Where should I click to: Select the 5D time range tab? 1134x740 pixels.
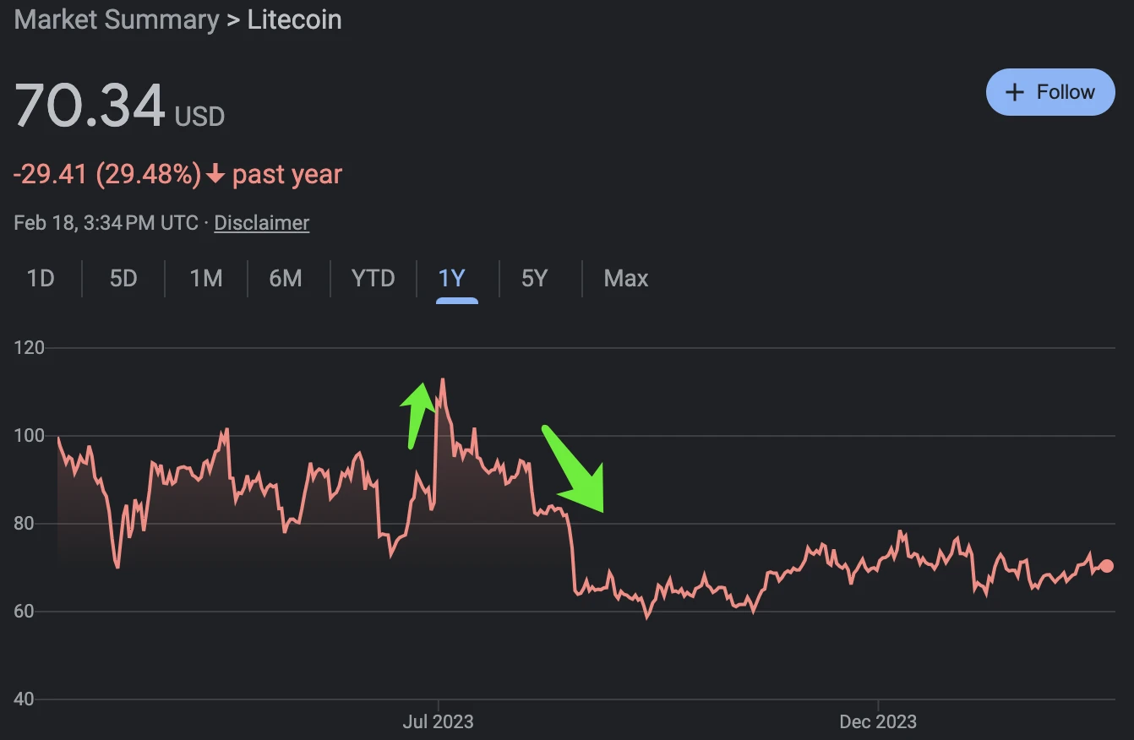click(123, 278)
